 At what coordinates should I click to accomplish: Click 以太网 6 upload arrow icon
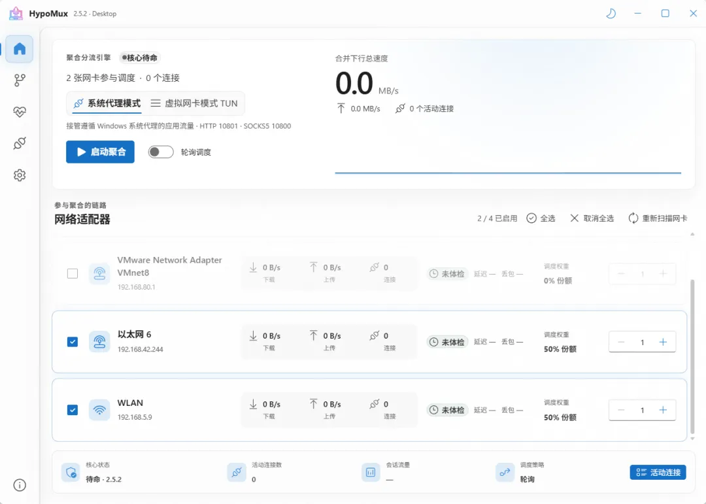coord(313,335)
